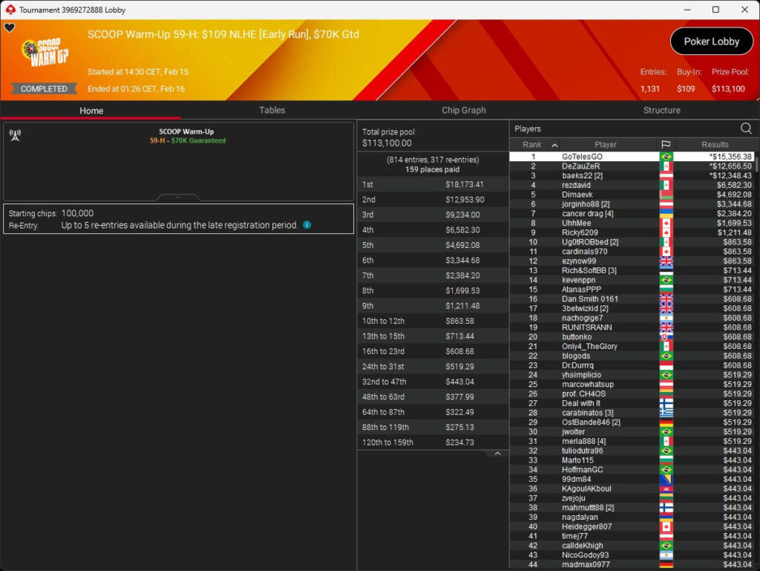Select player DeZauZeR in the list
This screenshot has height=571, width=760.
pyautogui.click(x=580, y=166)
